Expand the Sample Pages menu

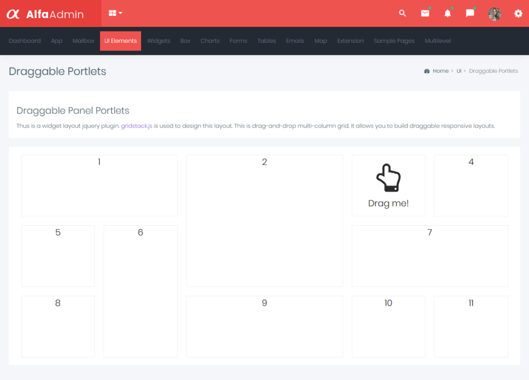click(x=394, y=41)
